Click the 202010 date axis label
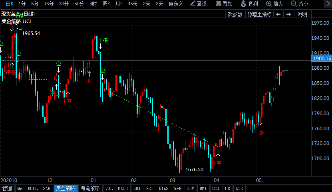 9,180
